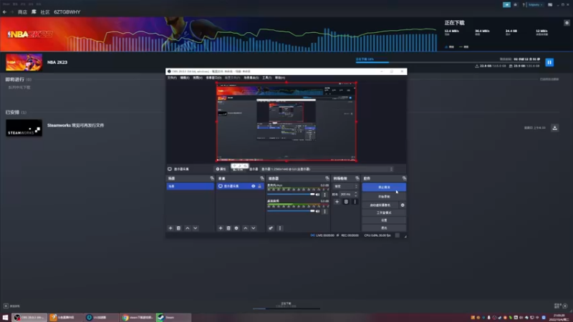
Task: Click the Steamworks thumbnail
Action: (x=24, y=128)
